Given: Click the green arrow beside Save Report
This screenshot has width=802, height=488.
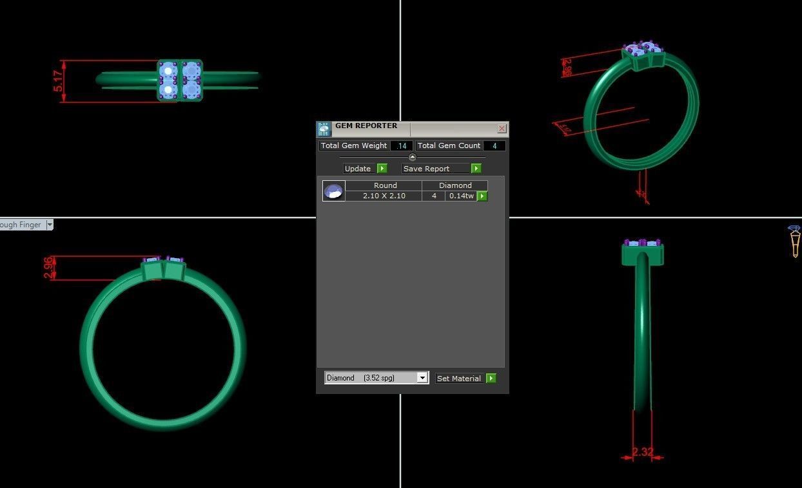Looking at the screenshot, I should 476,169.
